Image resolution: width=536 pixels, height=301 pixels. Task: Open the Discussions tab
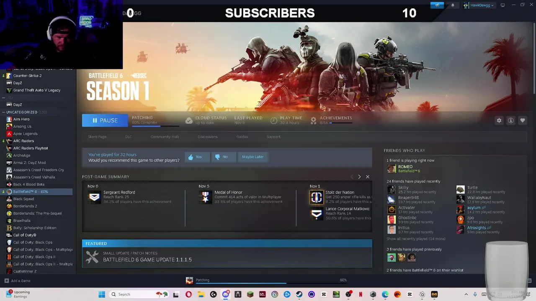point(208,137)
